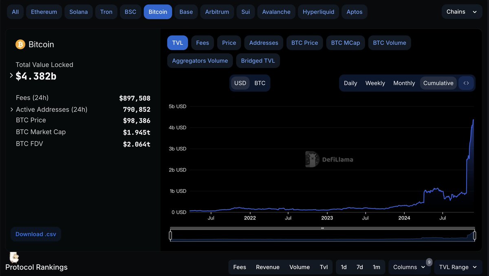Toggle the BTC MCap chart metric
The width and height of the screenshot is (489, 276).
coord(346,43)
